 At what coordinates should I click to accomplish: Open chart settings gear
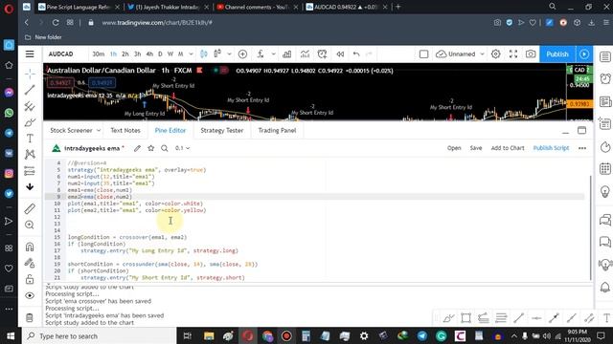click(496, 54)
